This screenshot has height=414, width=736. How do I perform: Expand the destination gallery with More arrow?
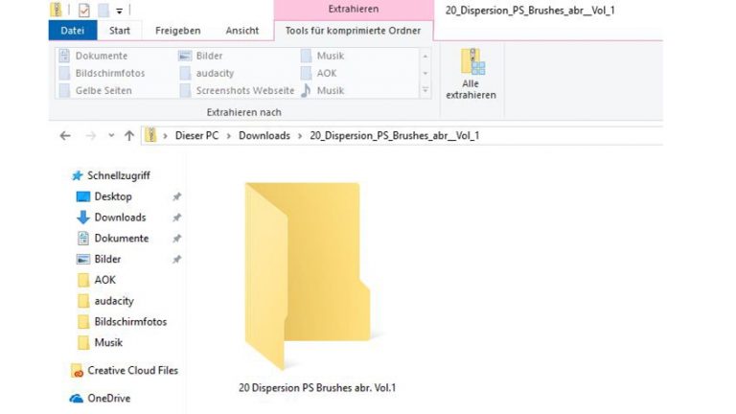(425, 90)
